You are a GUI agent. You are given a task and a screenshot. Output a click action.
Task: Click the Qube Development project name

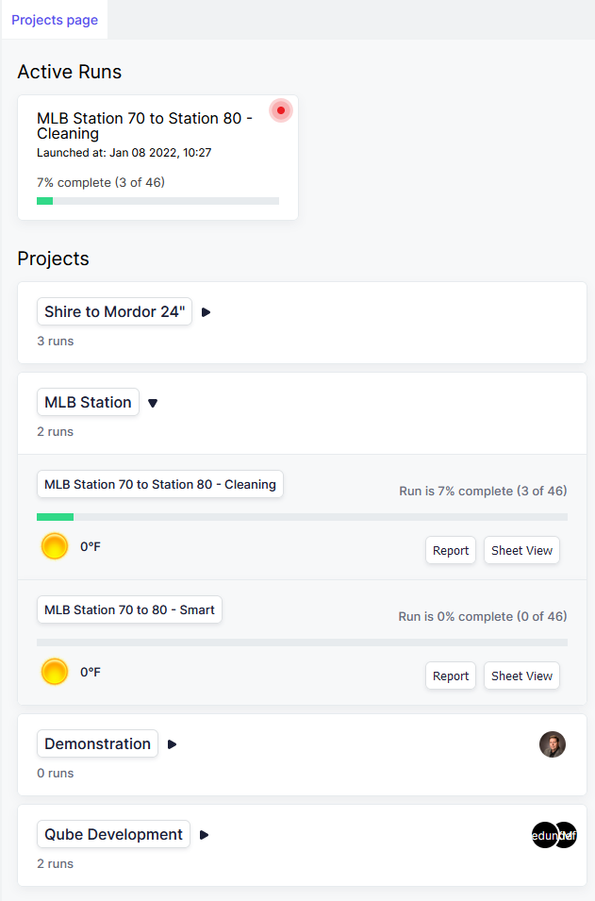[113, 835]
